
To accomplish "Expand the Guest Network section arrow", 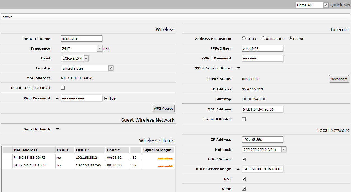I will pos(57,129).
